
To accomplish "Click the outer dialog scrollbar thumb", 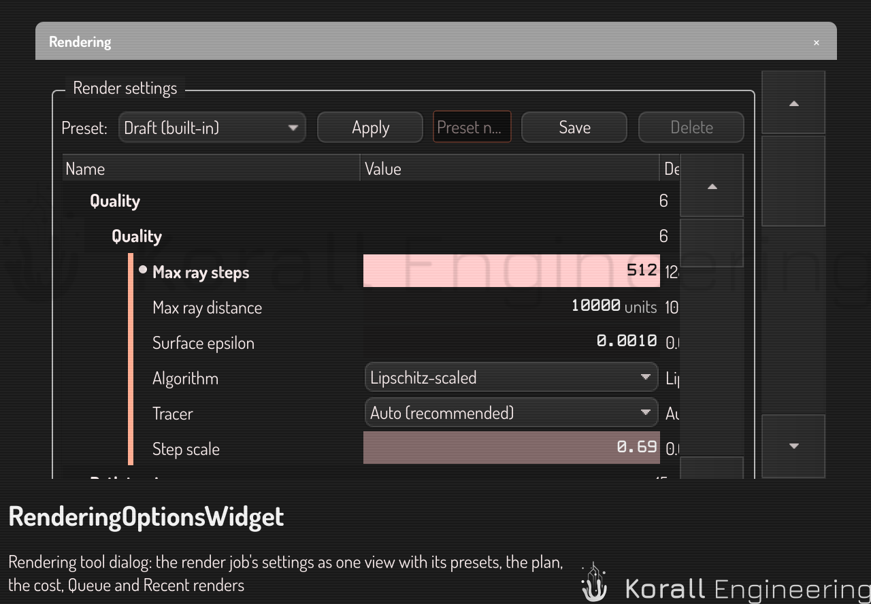I will point(793,181).
